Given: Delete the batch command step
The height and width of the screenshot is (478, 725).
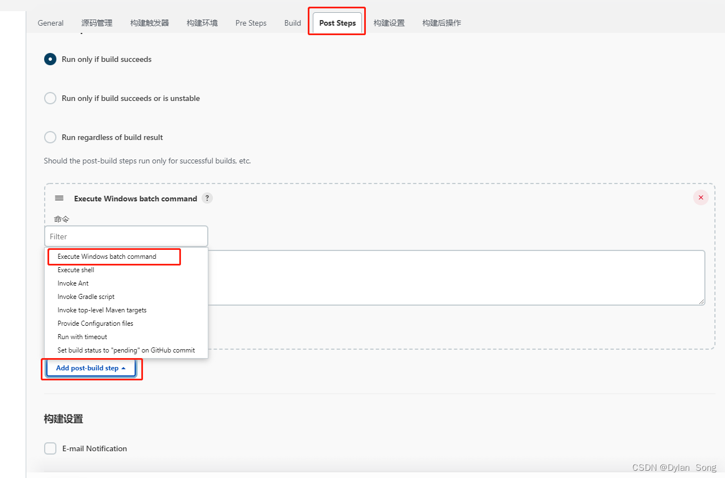Looking at the screenshot, I should pos(701,197).
